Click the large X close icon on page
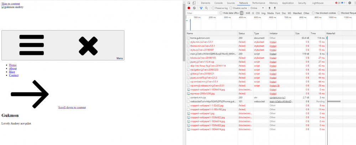Screen dimensions: 356x145 88,46
